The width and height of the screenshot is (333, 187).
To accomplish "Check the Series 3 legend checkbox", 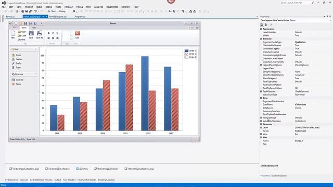I will tap(187, 57).
